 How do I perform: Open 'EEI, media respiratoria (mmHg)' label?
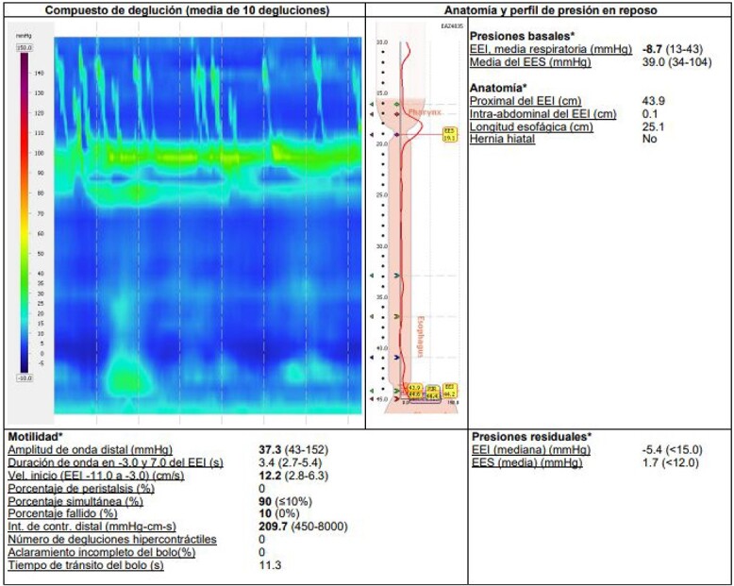point(551,49)
